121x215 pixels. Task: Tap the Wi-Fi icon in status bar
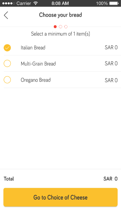coord(36,3)
